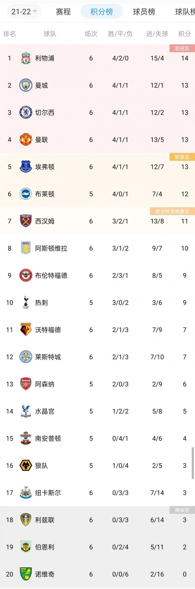Tap the West Ham crest
The height and width of the screenshot is (589, 195).
pos(26,221)
